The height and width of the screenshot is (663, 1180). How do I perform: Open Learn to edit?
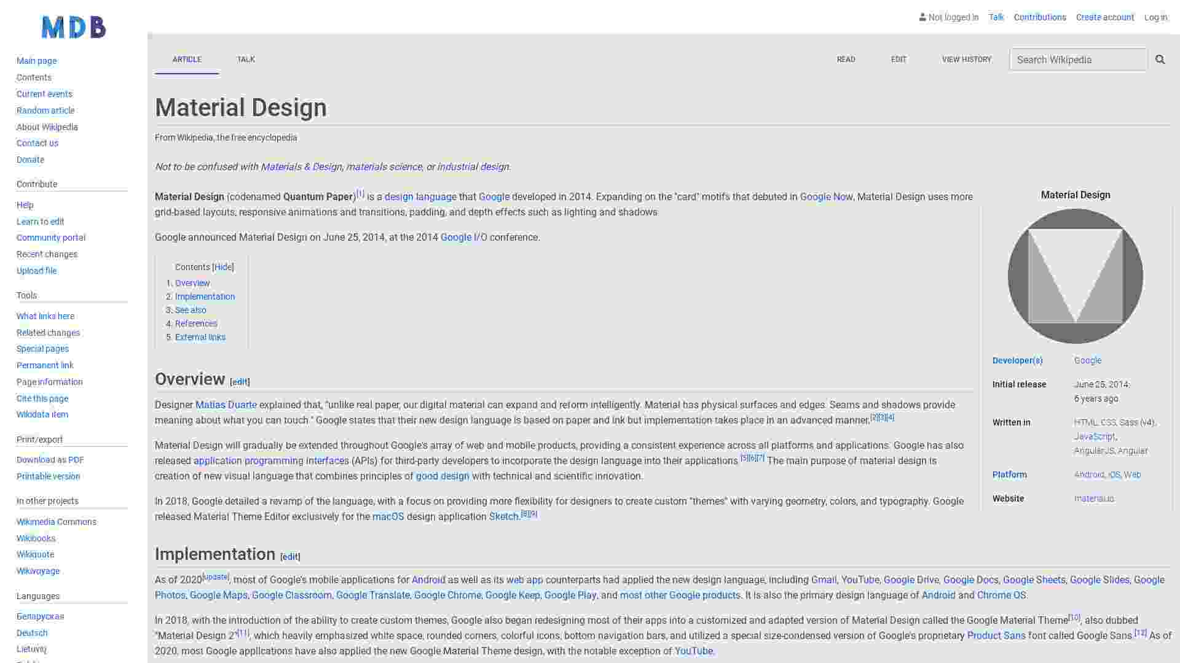[41, 222]
